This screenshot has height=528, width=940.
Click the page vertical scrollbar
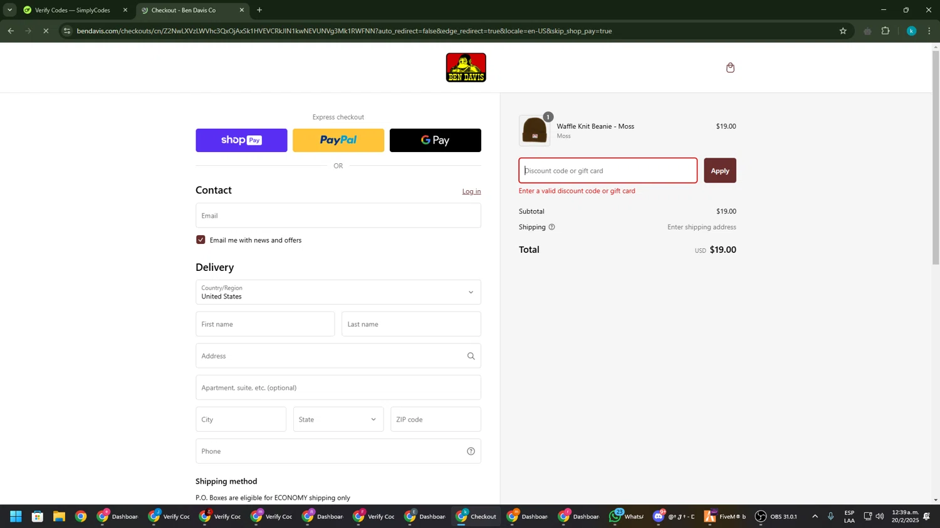(936, 156)
